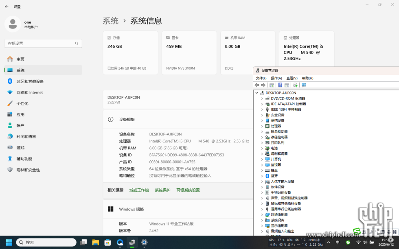Click the product ID 00391-80000-00001-AA755

tap(172, 162)
